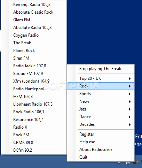Expand the Sports submenu arrow
Screen dimensions: 142x168
[x=130, y=94]
